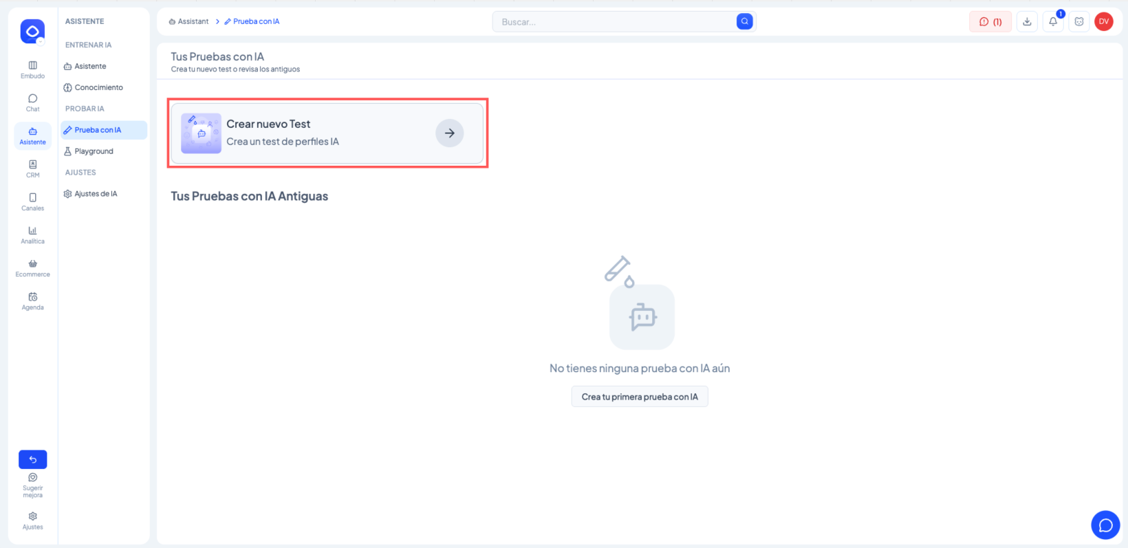Open the support chat bubble
The image size is (1128, 548).
(x=1105, y=525)
